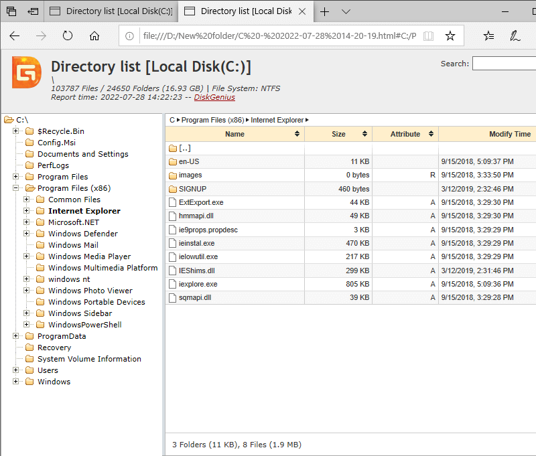Click the hmmapi.dll file name
The height and width of the screenshot is (456, 536).
pyautogui.click(x=196, y=216)
